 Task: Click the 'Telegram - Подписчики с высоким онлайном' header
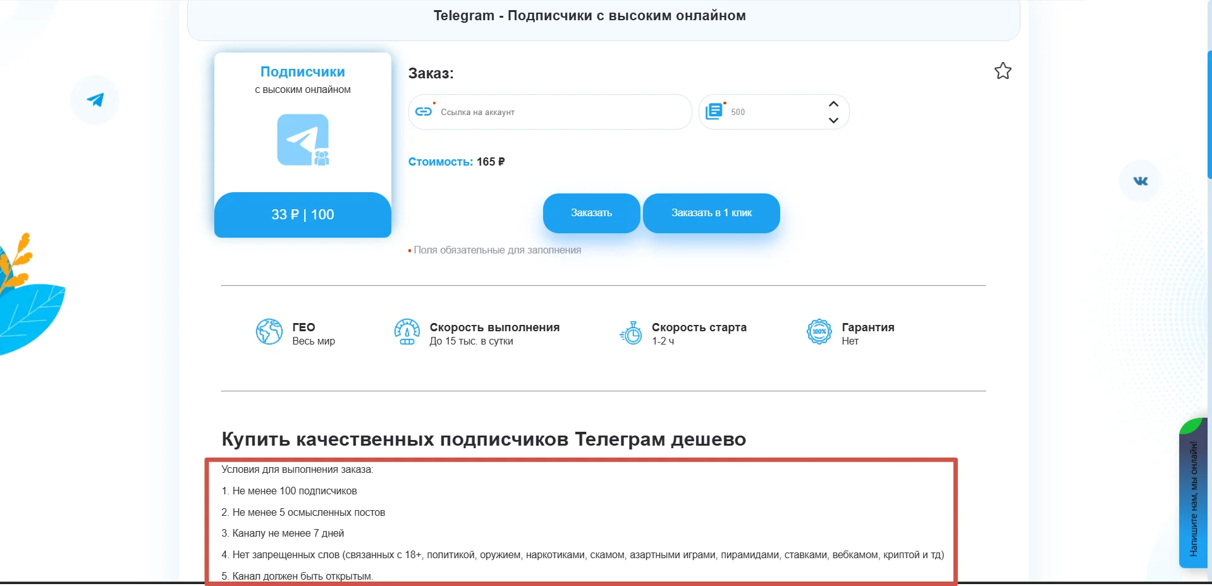(590, 16)
